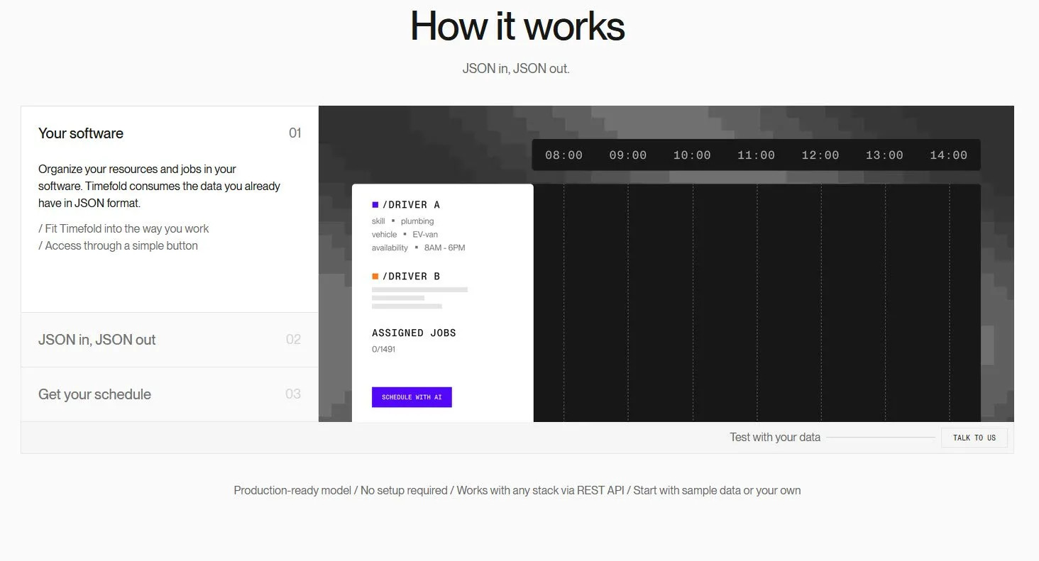This screenshot has height=561, width=1039.
Task: Click the '/DRIVER B' heading
Action: (411, 277)
